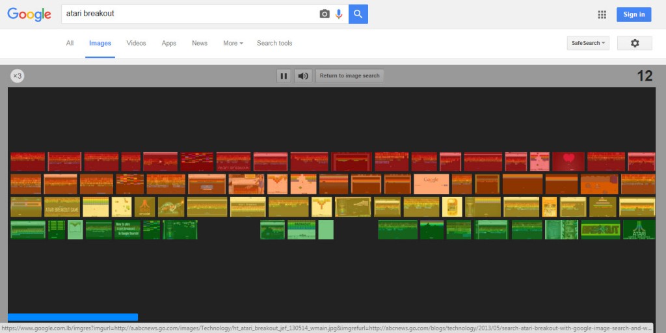Screen dimensions: 666x333
Task: Click the orange Google logo brick
Action: [431, 184]
